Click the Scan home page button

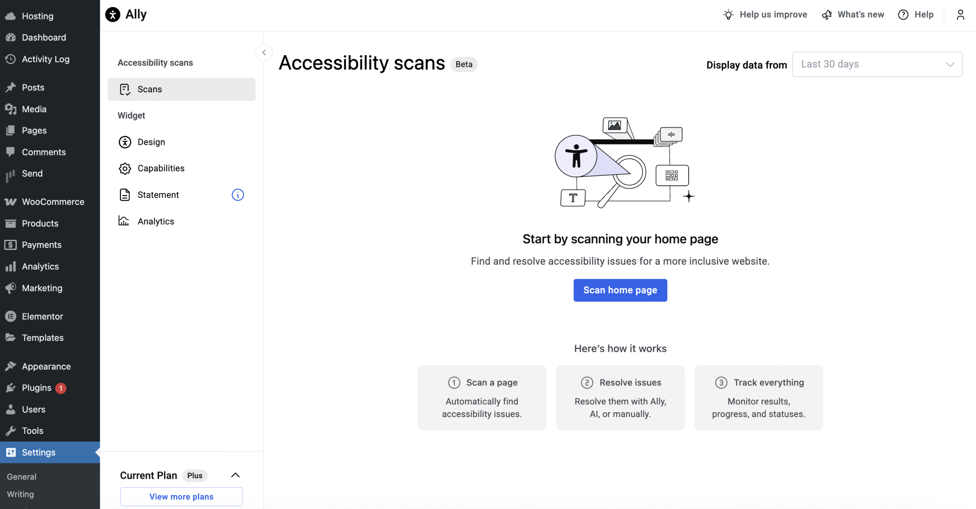click(x=620, y=290)
